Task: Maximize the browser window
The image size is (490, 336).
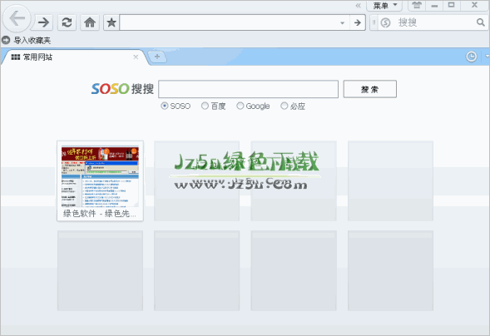Action: (x=452, y=5)
